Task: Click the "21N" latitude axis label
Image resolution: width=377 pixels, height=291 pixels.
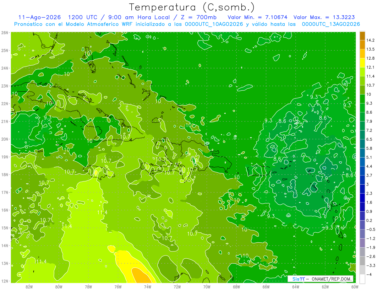Action: [4, 121]
